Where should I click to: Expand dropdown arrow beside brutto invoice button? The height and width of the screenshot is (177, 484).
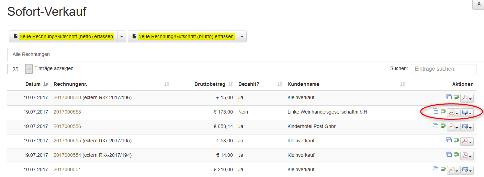[x=242, y=36]
